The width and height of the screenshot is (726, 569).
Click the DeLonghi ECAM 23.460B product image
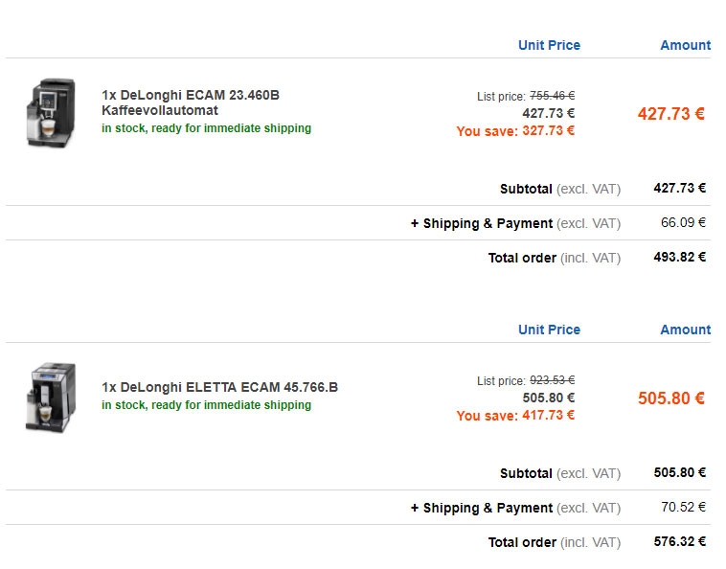click(x=51, y=113)
